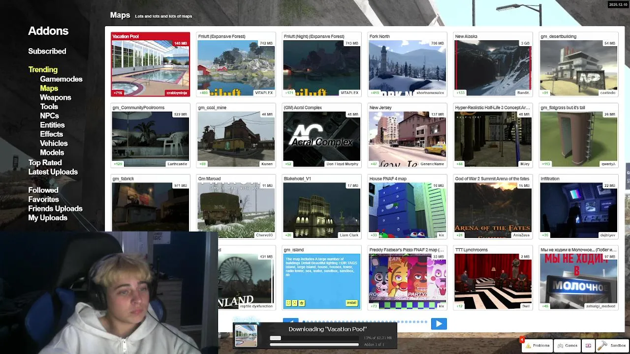Screen dimensions: 630x354
Task: Show Latest Uploads
Action: (53, 172)
